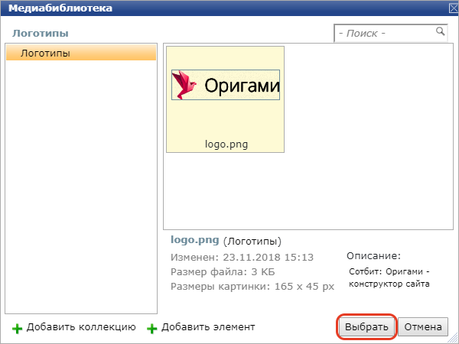Click the Добавить элемент link

[x=208, y=327]
